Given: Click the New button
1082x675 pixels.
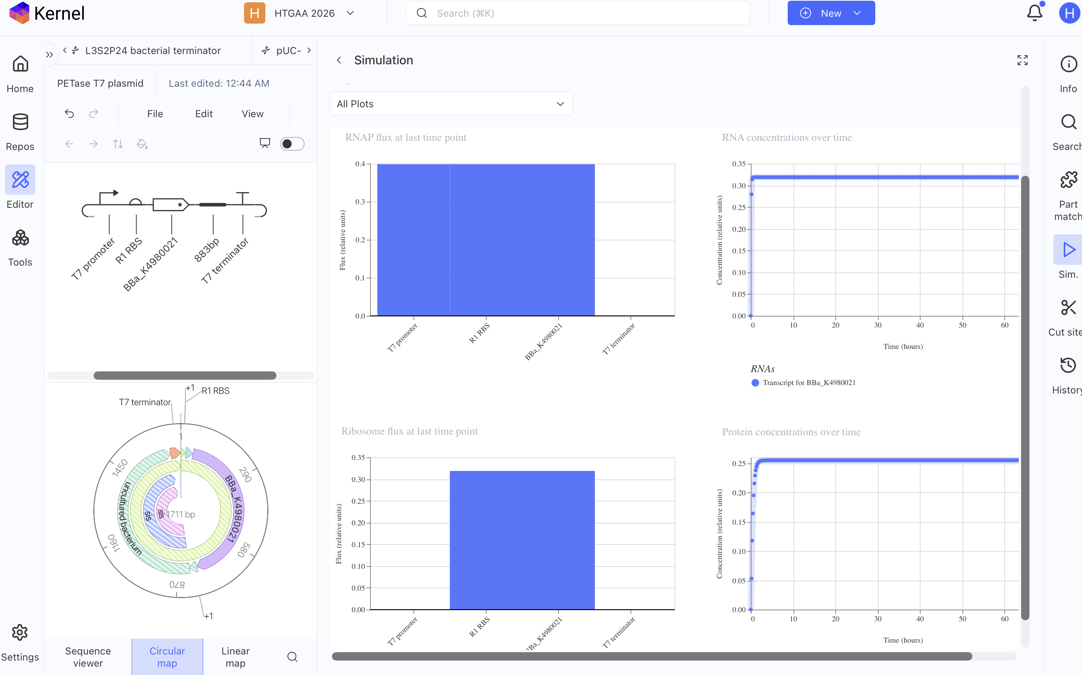Looking at the screenshot, I should click(x=831, y=13).
